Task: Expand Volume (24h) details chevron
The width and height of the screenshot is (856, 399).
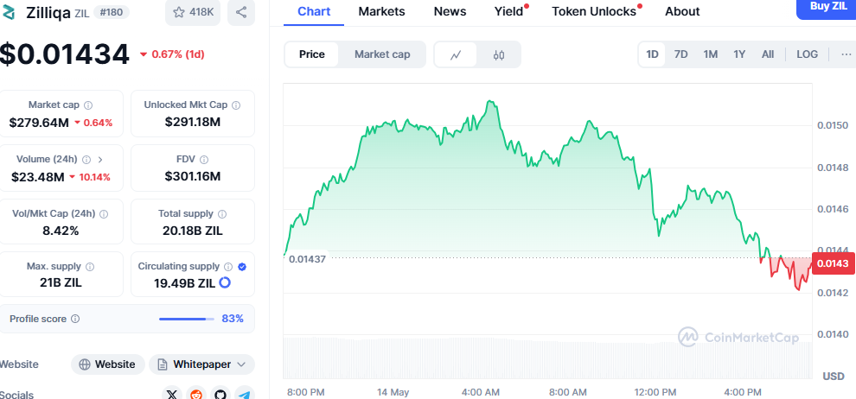Action: pos(100,159)
